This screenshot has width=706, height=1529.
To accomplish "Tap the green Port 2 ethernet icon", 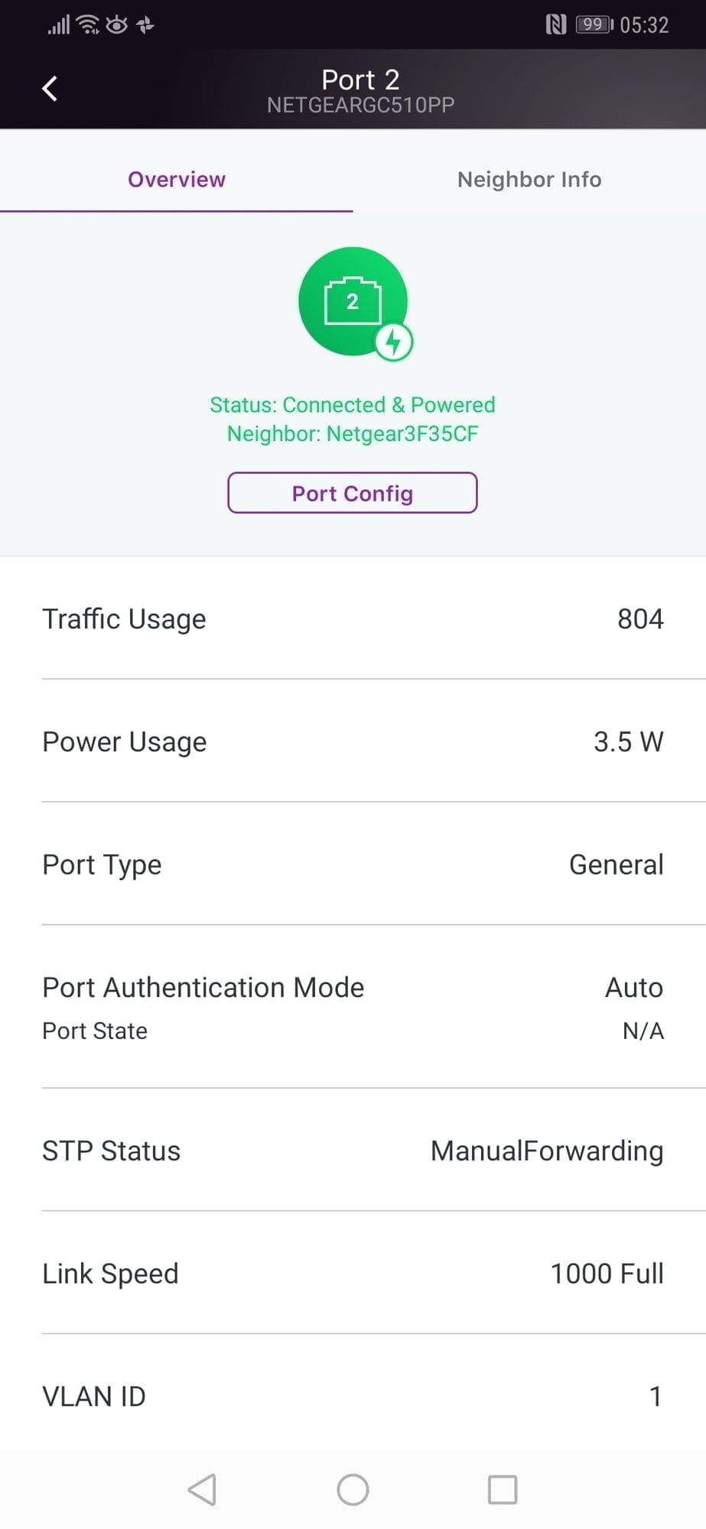I will (x=352, y=300).
